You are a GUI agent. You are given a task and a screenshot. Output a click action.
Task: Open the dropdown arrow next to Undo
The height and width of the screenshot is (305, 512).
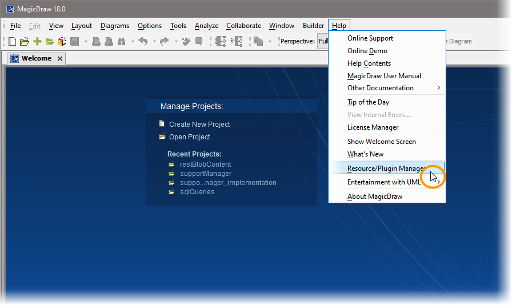click(154, 41)
